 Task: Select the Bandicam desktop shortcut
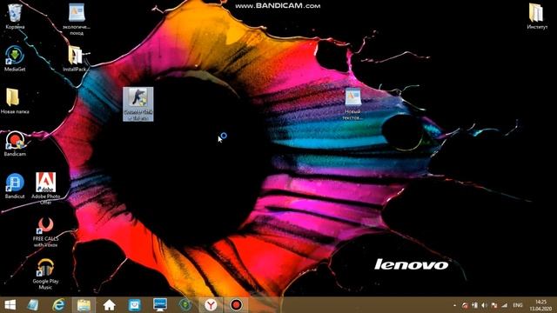(x=15, y=143)
